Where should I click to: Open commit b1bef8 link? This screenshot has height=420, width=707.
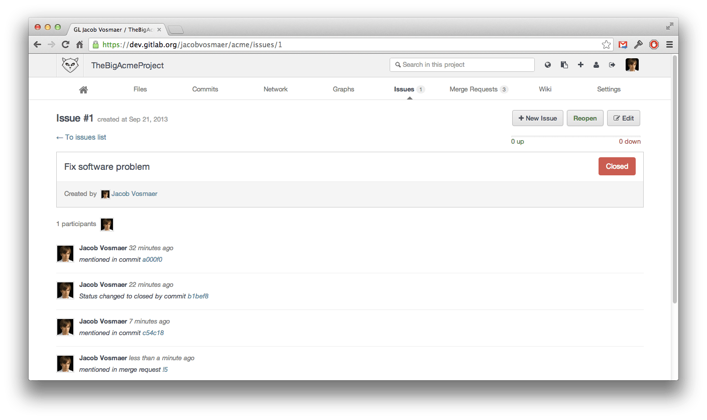click(x=198, y=296)
